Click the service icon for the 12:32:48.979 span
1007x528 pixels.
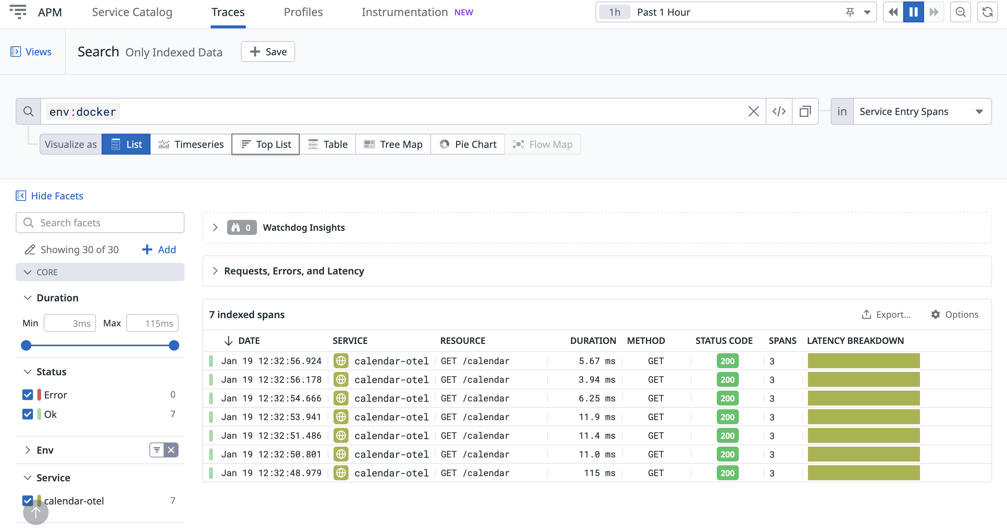coord(341,473)
